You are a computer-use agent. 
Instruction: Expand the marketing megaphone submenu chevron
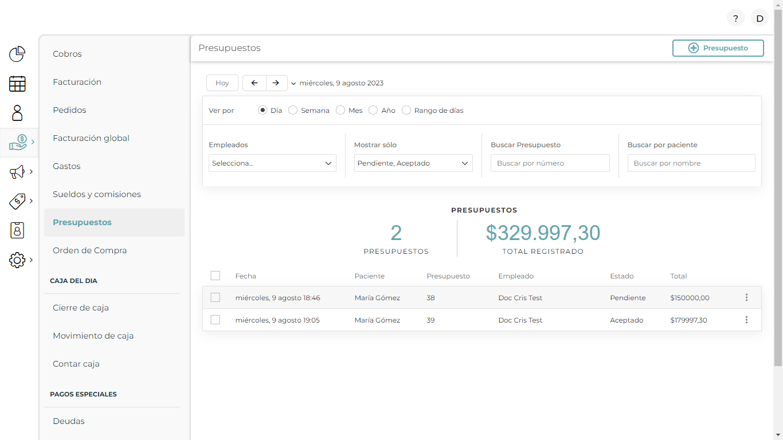coord(31,171)
